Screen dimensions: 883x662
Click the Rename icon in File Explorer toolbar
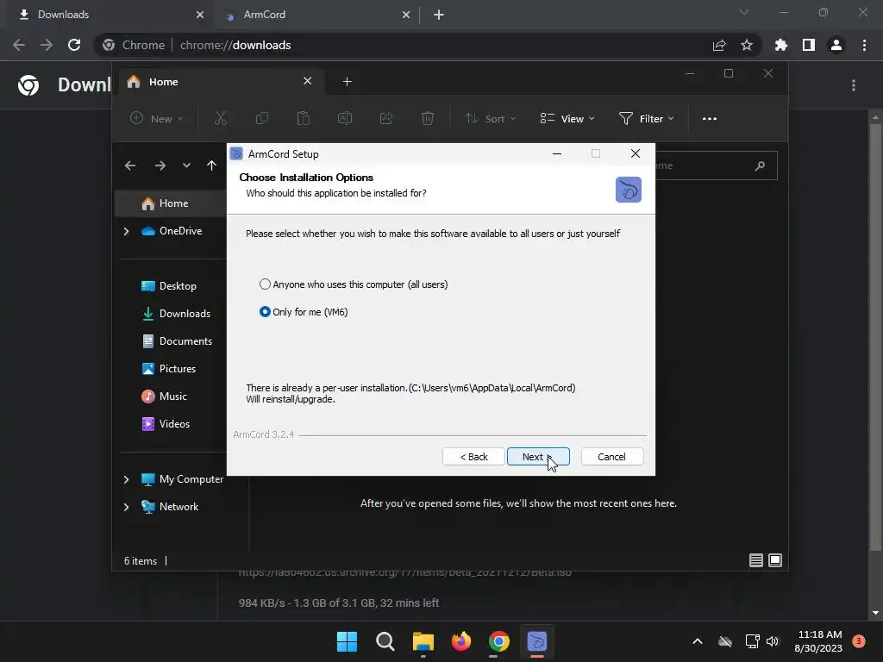coord(345,118)
